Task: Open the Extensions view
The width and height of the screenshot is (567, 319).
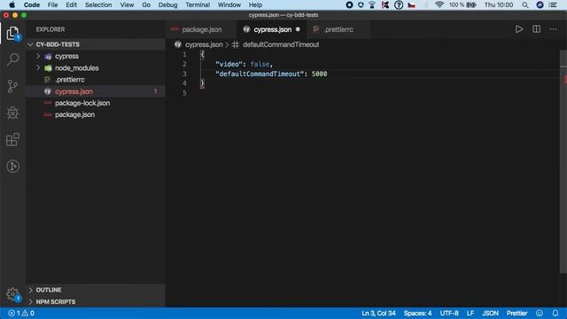Action: pos(12,140)
